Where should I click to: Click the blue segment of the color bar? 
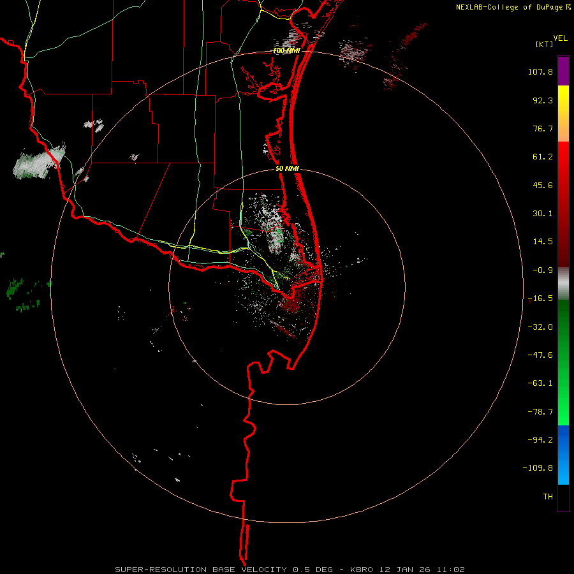[563, 455]
